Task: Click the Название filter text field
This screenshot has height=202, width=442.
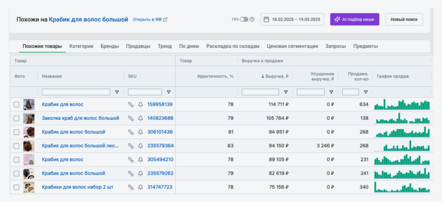Action: tap(76, 92)
